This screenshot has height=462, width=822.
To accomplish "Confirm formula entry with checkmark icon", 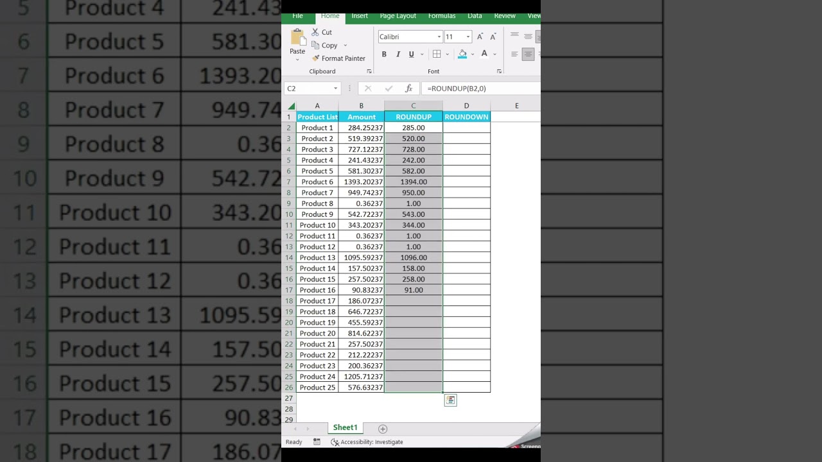I will 389,89.
